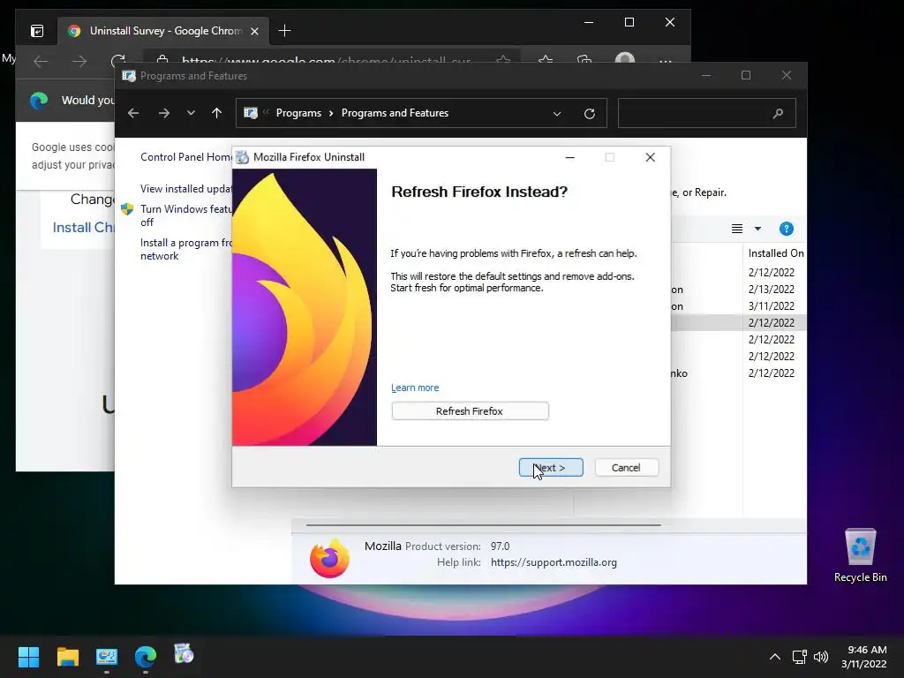Image resolution: width=904 pixels, height=678 pixels.
Task: Click the Install Chrome link on the page
Action: tap(84, 227)
